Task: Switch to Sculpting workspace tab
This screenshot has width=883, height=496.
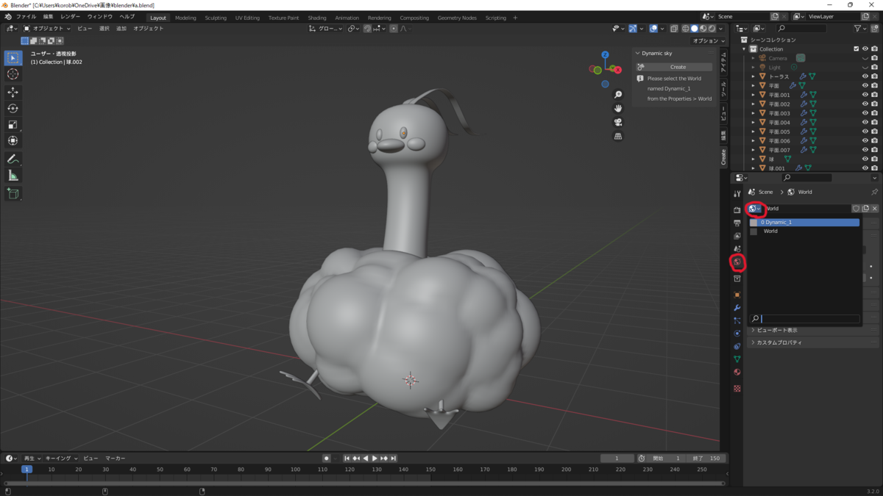Action: [x=216, y=18]
